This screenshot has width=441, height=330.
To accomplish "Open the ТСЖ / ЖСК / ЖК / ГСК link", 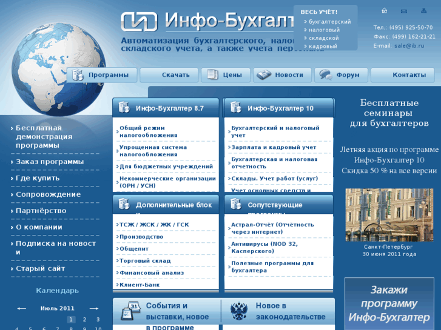I will 154,225.
